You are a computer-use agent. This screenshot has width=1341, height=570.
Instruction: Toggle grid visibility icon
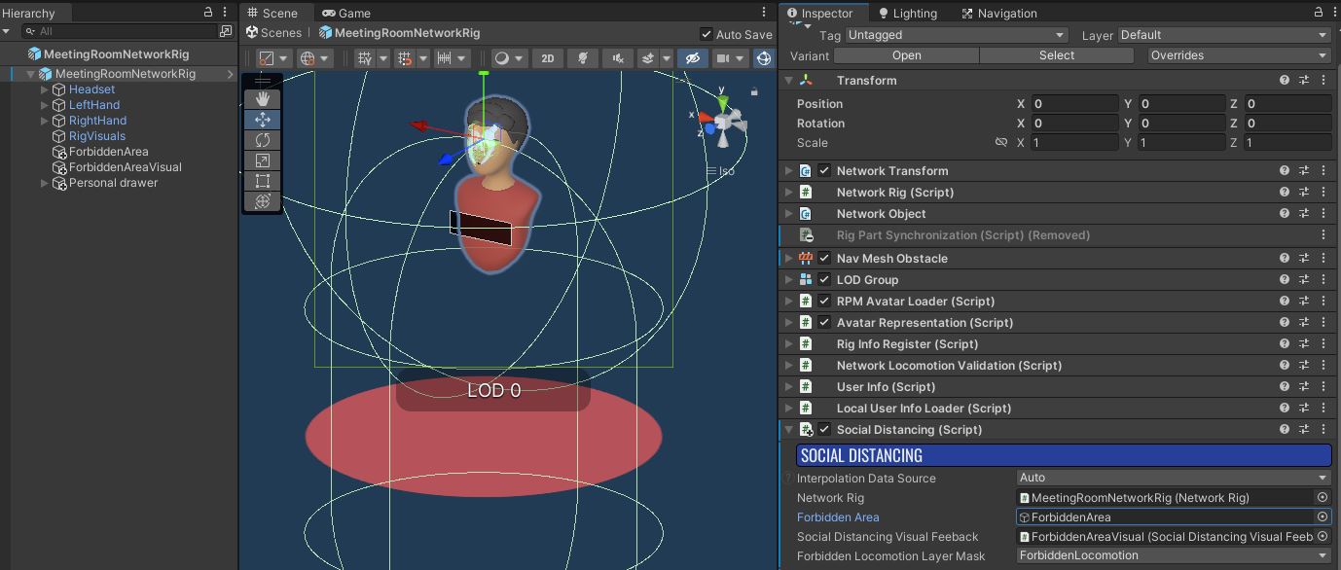pyautogui.click(x=365, y=58)
